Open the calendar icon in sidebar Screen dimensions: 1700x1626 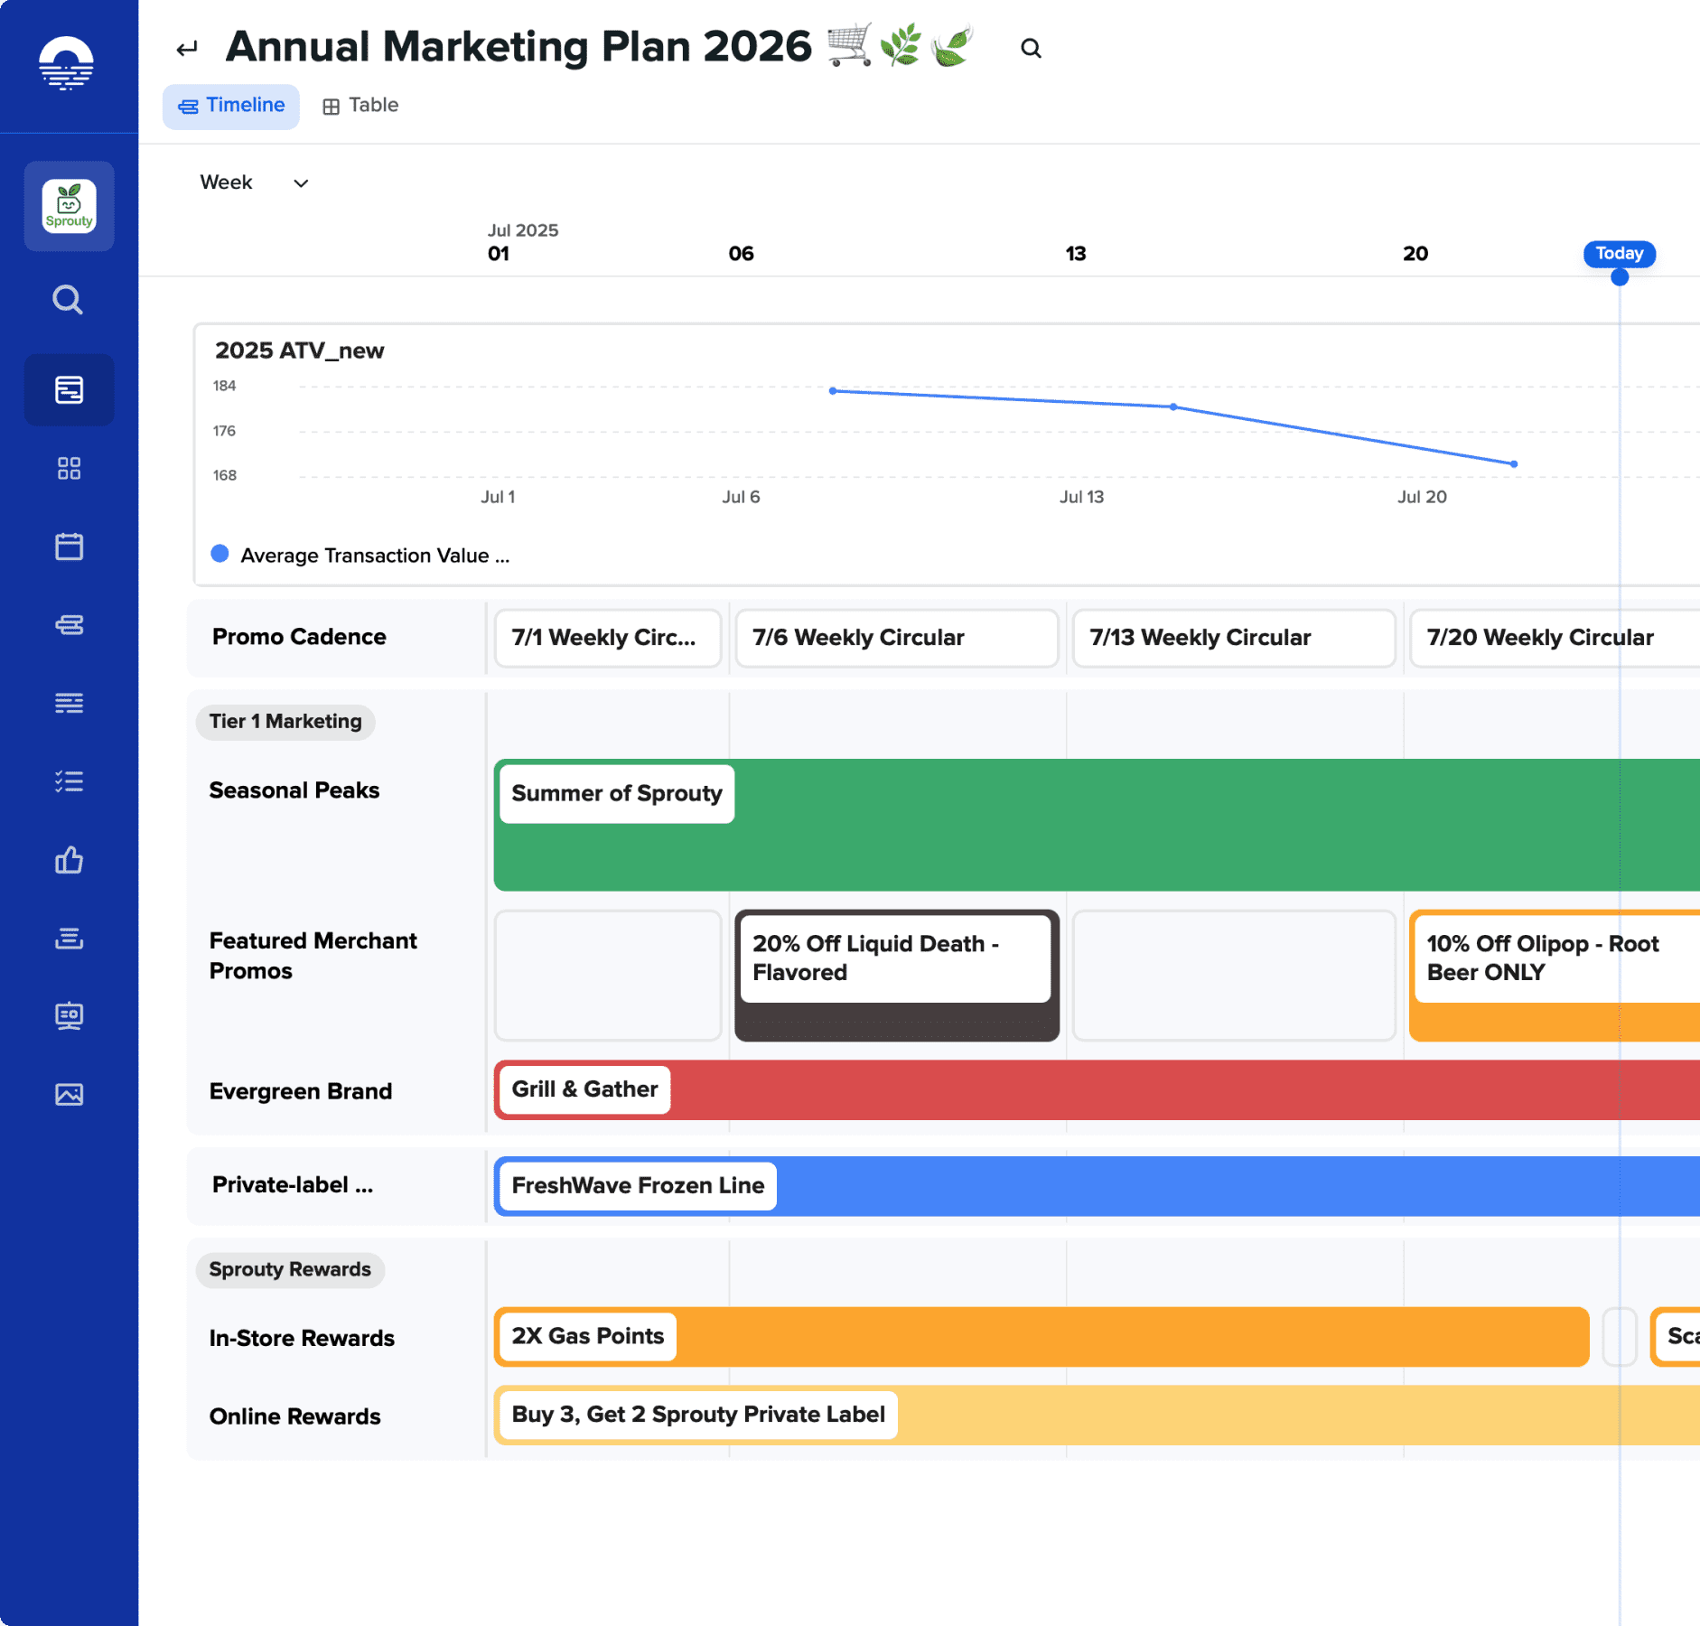69,547
